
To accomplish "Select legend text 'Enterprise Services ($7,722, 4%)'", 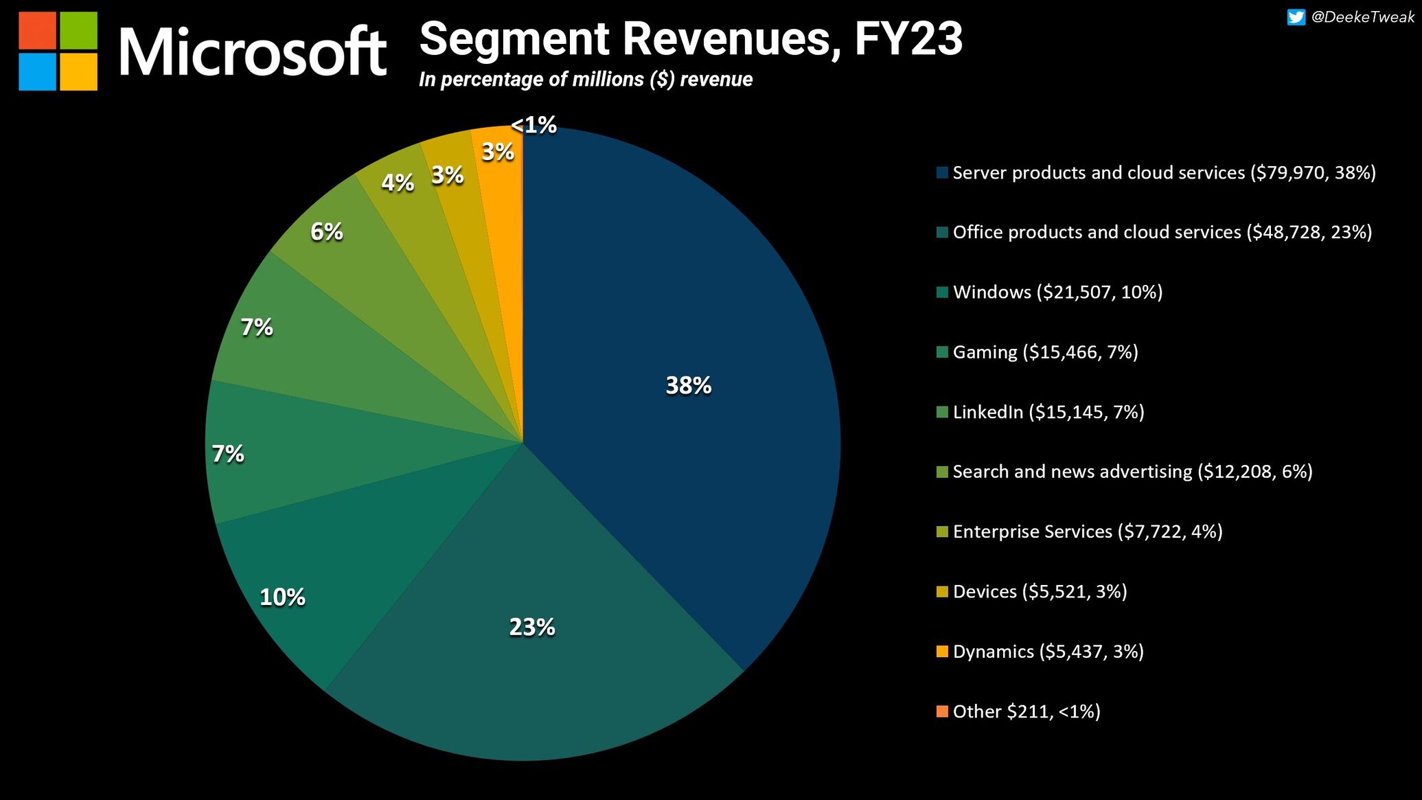I will click(x=1088, y=532).
